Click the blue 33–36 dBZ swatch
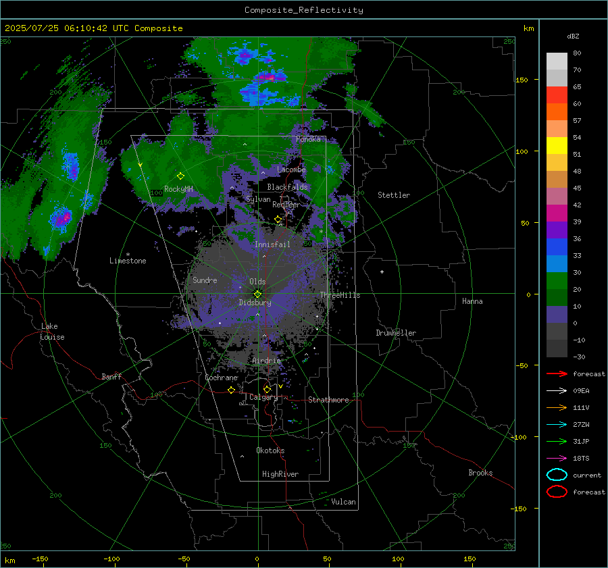608x568 pixels. tap(557, 247)
